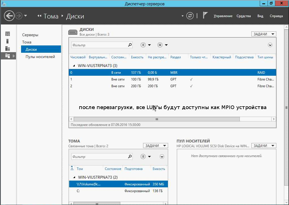Click disks scrollbar left arrow
The height and width of the screenshot is (205, 289).
(71, 119)
